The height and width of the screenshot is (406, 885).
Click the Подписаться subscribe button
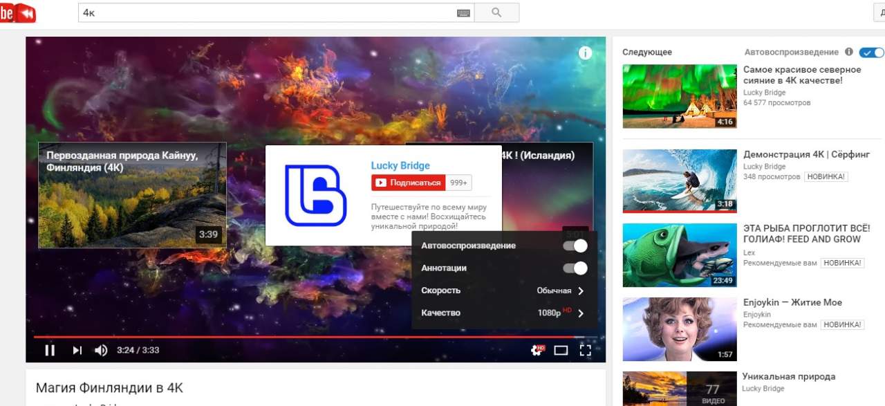coord(408,183)
